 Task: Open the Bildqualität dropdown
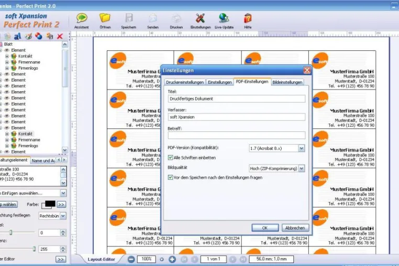pos(301,168)
